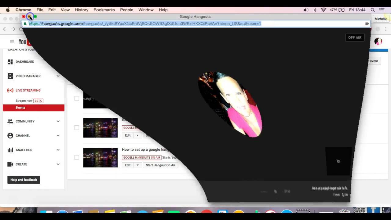Screen dimensions: 391x220
Task: Select Events in the sidebar
Action: point(34,108)
